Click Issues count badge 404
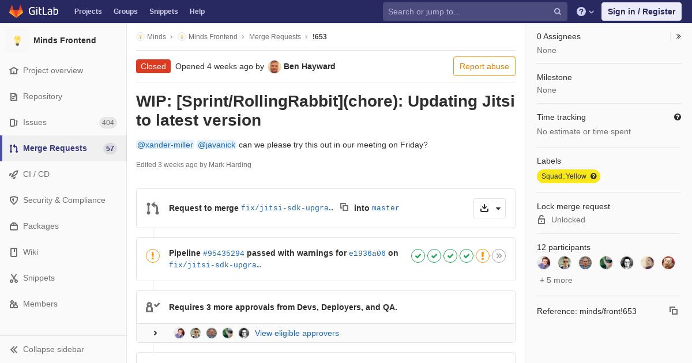The width and height of the screenshot is (692, 363). [x=108, y=122]
